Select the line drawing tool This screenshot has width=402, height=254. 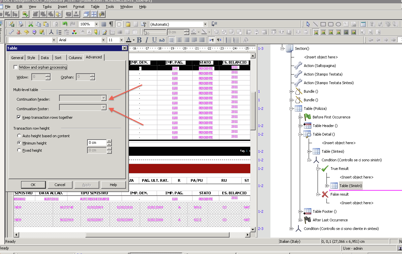316,24
